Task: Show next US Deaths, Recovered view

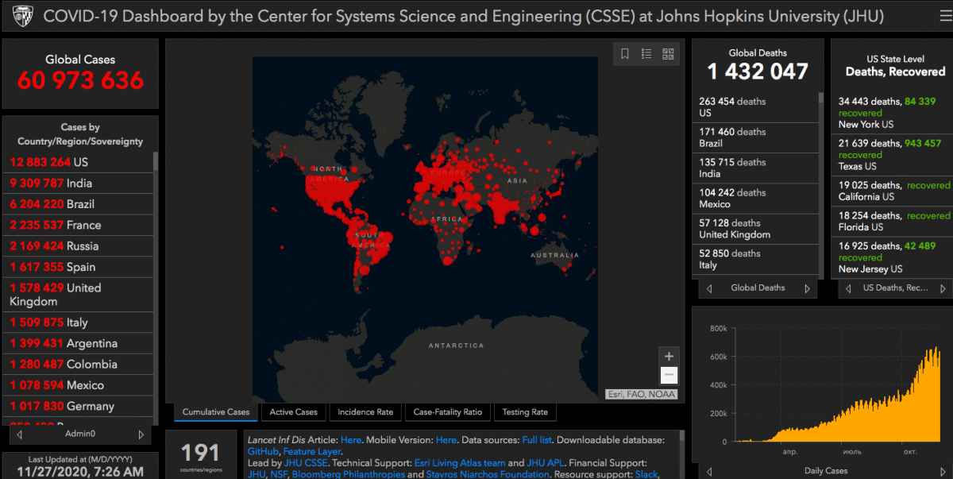Action: coord(944,288)
